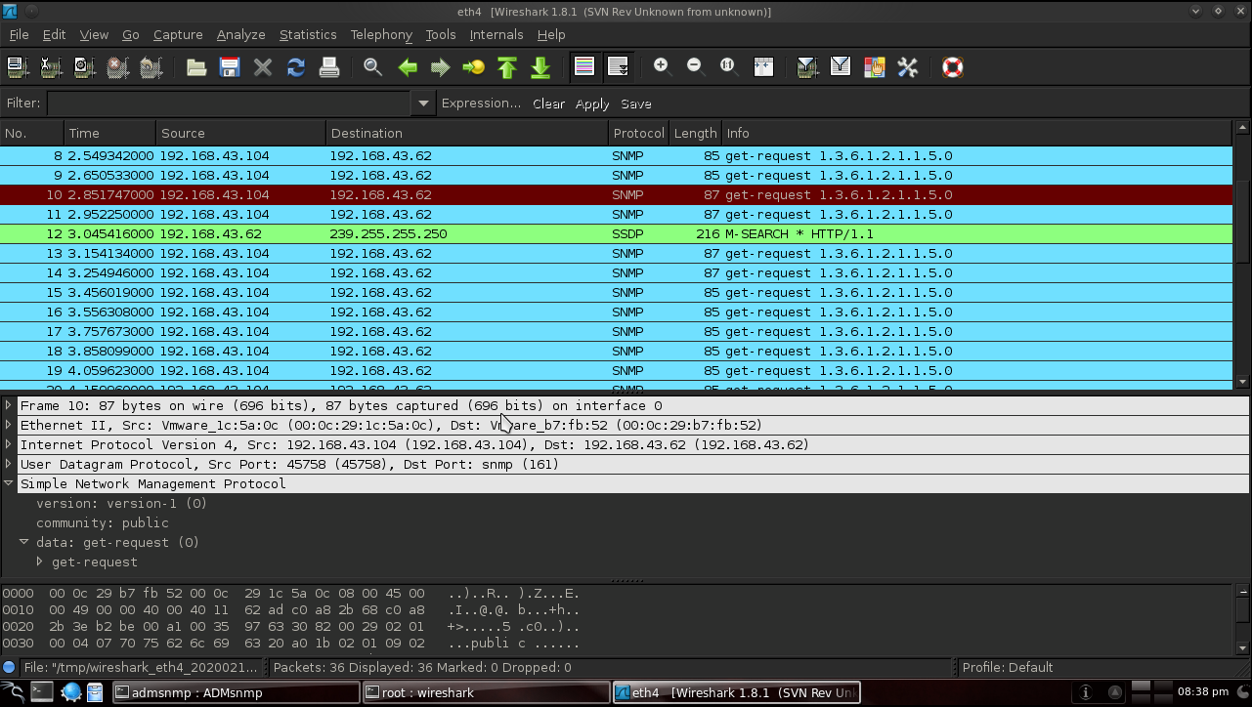Expand Internet Protocol Version 4 section

[x=9, y=444]
